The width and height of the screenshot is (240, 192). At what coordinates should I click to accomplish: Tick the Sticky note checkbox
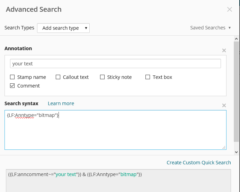(x=102, y=77)
